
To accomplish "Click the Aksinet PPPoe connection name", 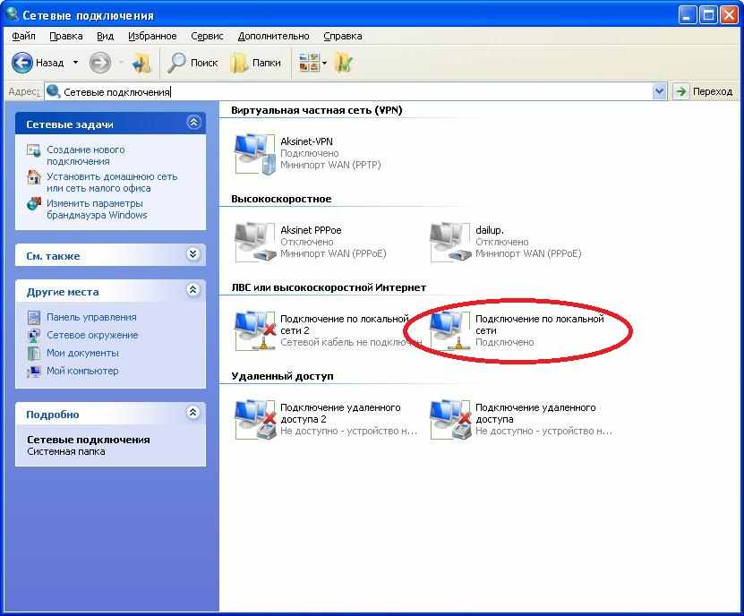I will (311, 230).
